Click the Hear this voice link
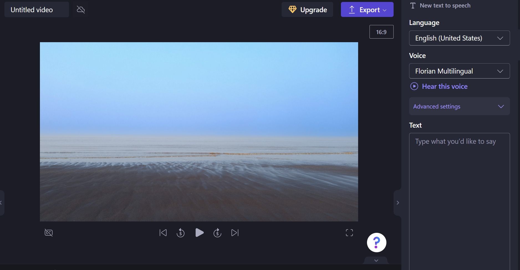Screen dimensions: 520x270 (x=445, y=86)
